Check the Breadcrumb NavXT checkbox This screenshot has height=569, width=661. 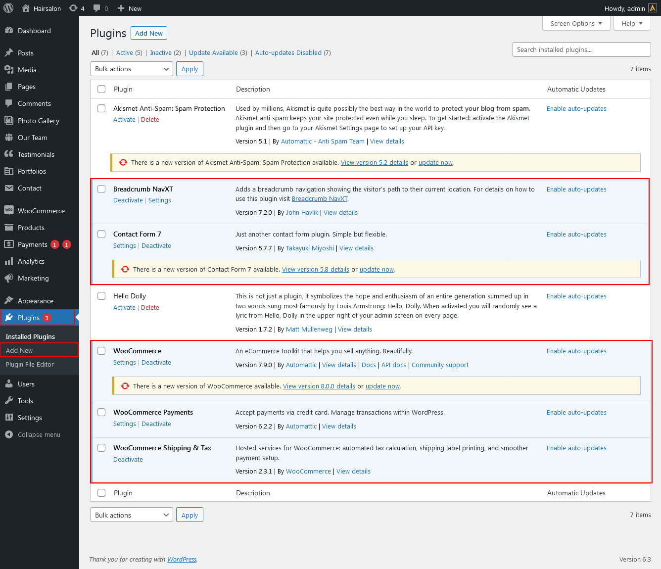point(101,189)
